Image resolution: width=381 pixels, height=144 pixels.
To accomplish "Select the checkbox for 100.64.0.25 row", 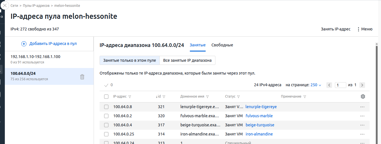I will point(106,134).
